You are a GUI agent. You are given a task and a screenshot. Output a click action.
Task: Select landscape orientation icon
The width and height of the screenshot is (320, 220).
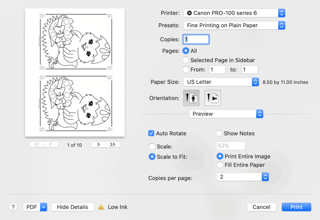[x=212, y=98]
